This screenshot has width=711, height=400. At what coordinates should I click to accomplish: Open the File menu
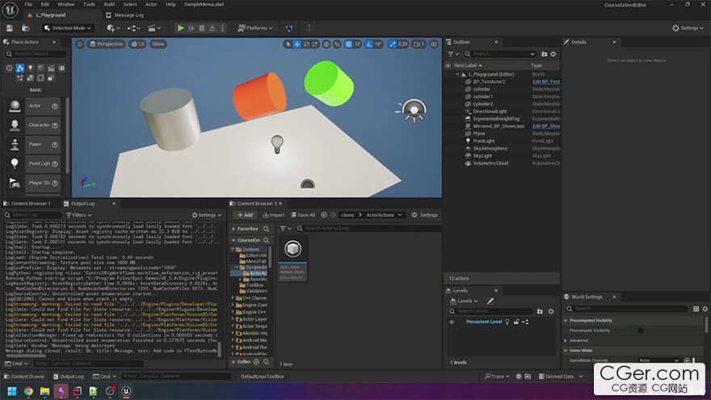click(x=28, y=4)
